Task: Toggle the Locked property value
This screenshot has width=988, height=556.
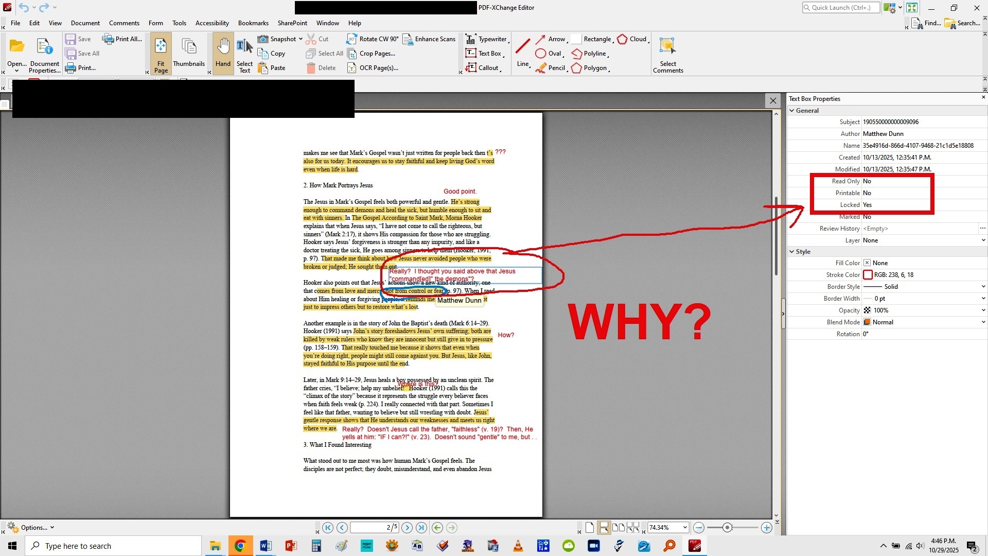Action: pyautogui.click(x=868, y=205)
